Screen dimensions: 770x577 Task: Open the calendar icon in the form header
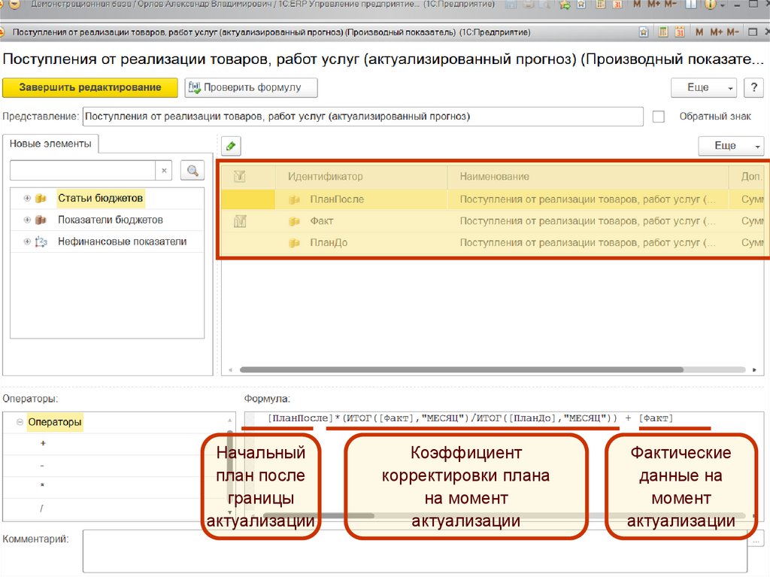tap(681, 32)
